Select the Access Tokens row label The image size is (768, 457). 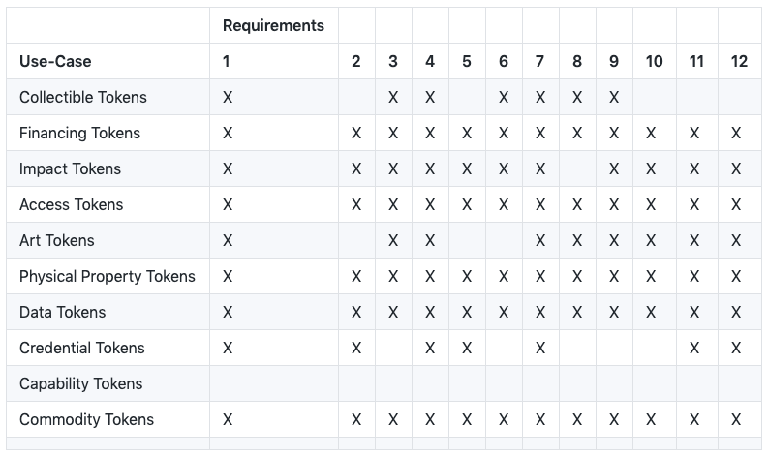point(71,204)
